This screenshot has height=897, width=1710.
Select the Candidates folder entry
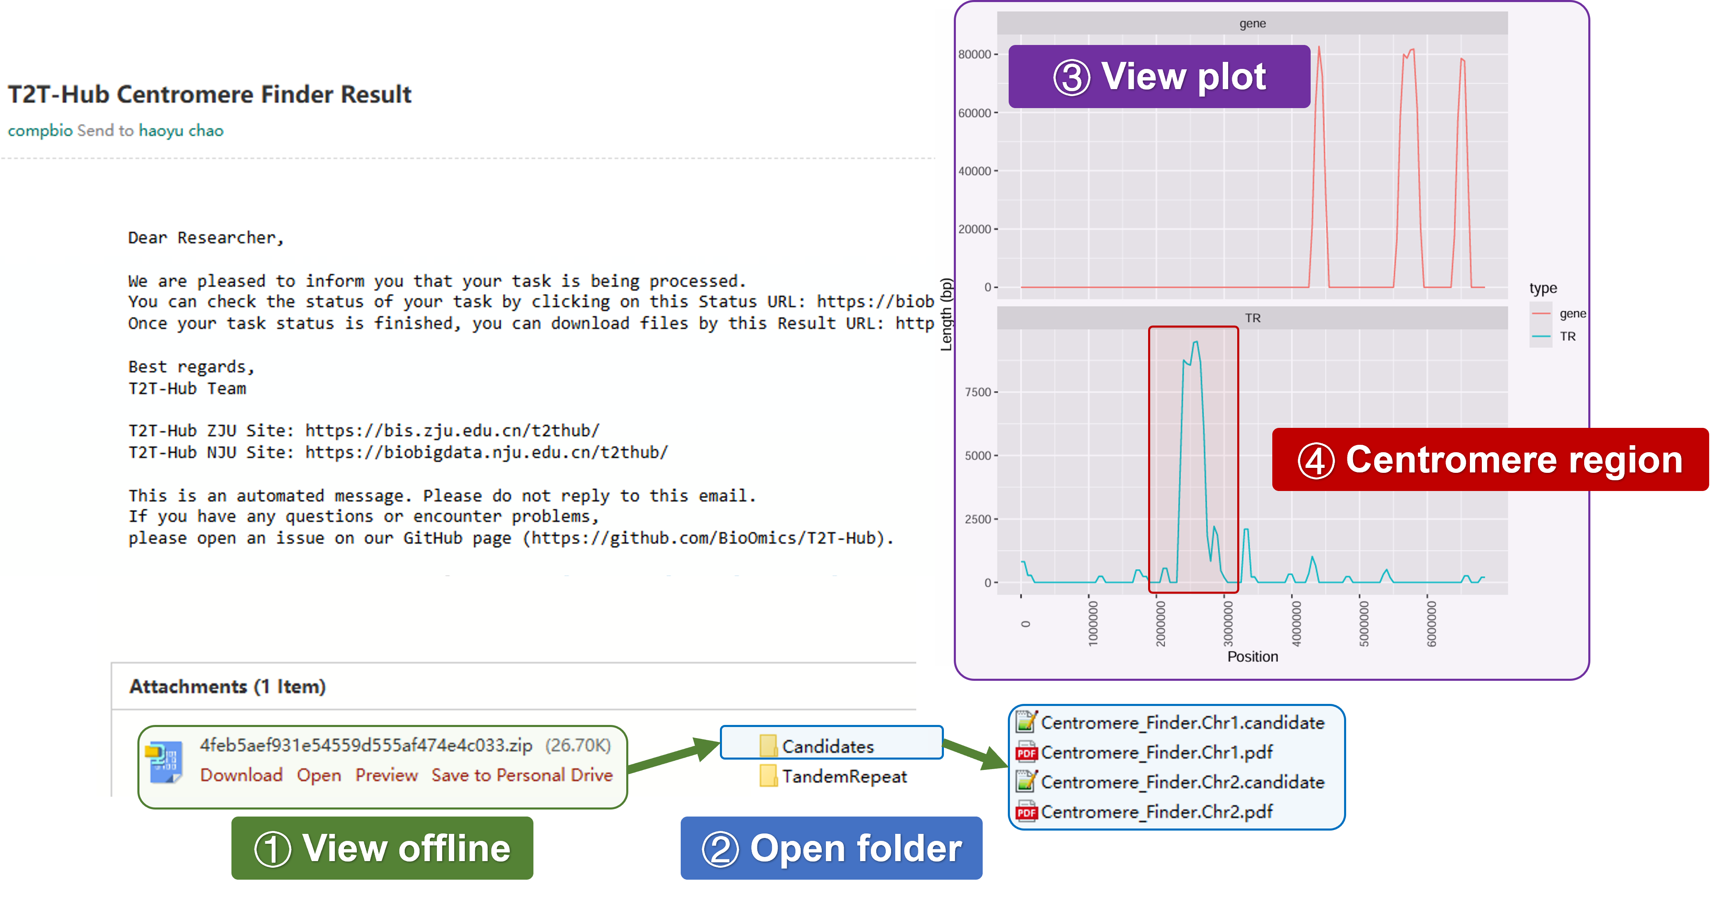[827, 746]
